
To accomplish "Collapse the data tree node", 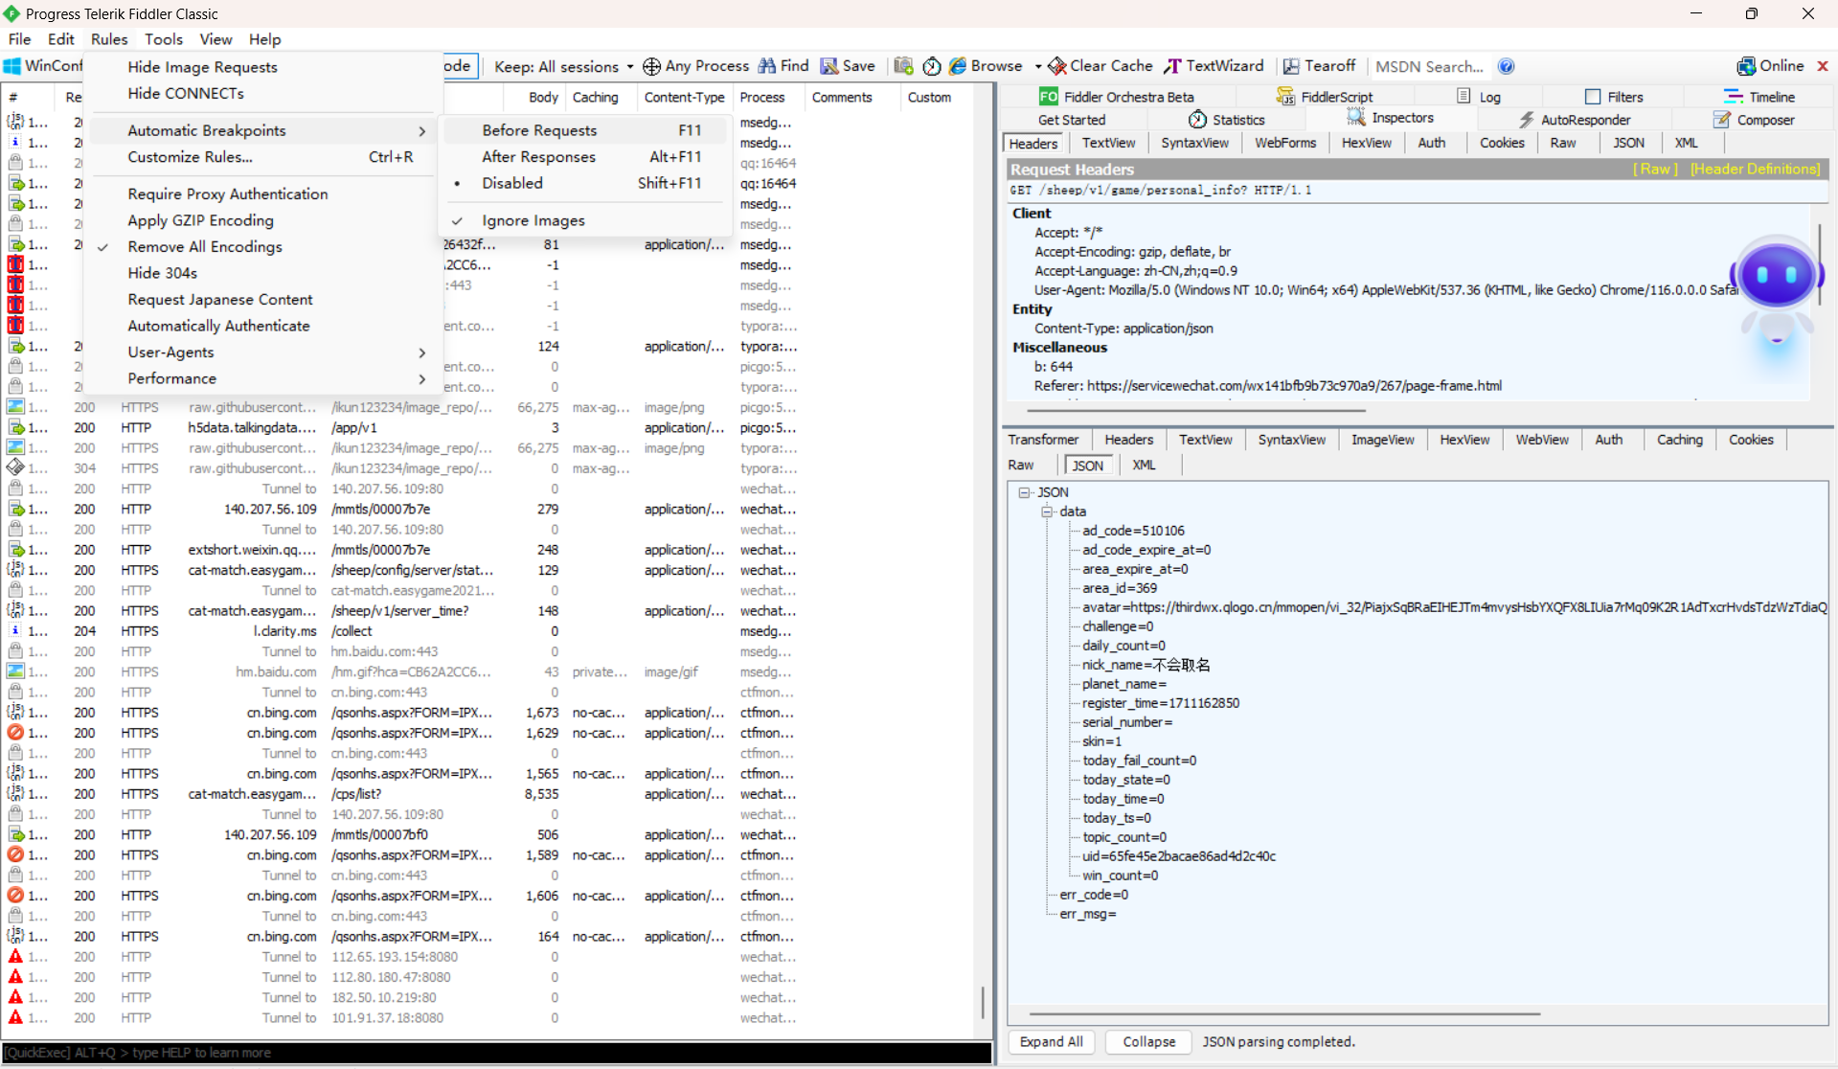I will [x=1047, y=512].
